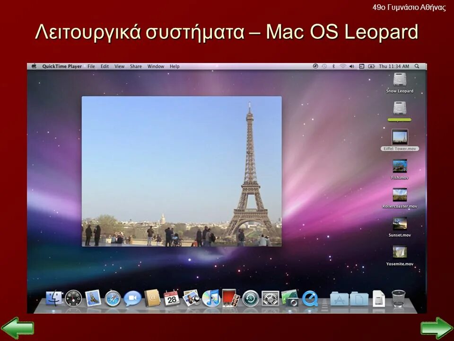Screen dimensions: 454x341
Task: Open the File menu
Action: pyautogui.click(x=91, y=66)
